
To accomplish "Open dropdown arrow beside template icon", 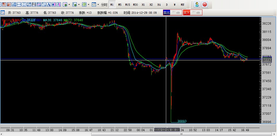I will click(x=98, y=4).
